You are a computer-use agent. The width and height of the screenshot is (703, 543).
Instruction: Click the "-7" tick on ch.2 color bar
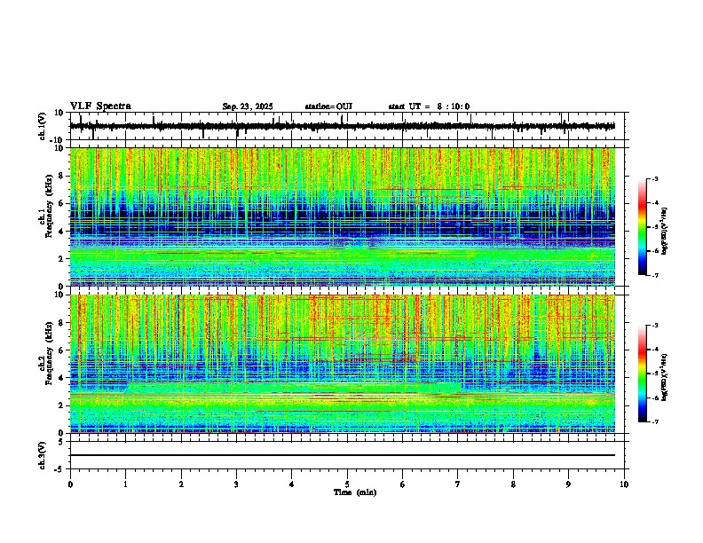pos(654,422)
